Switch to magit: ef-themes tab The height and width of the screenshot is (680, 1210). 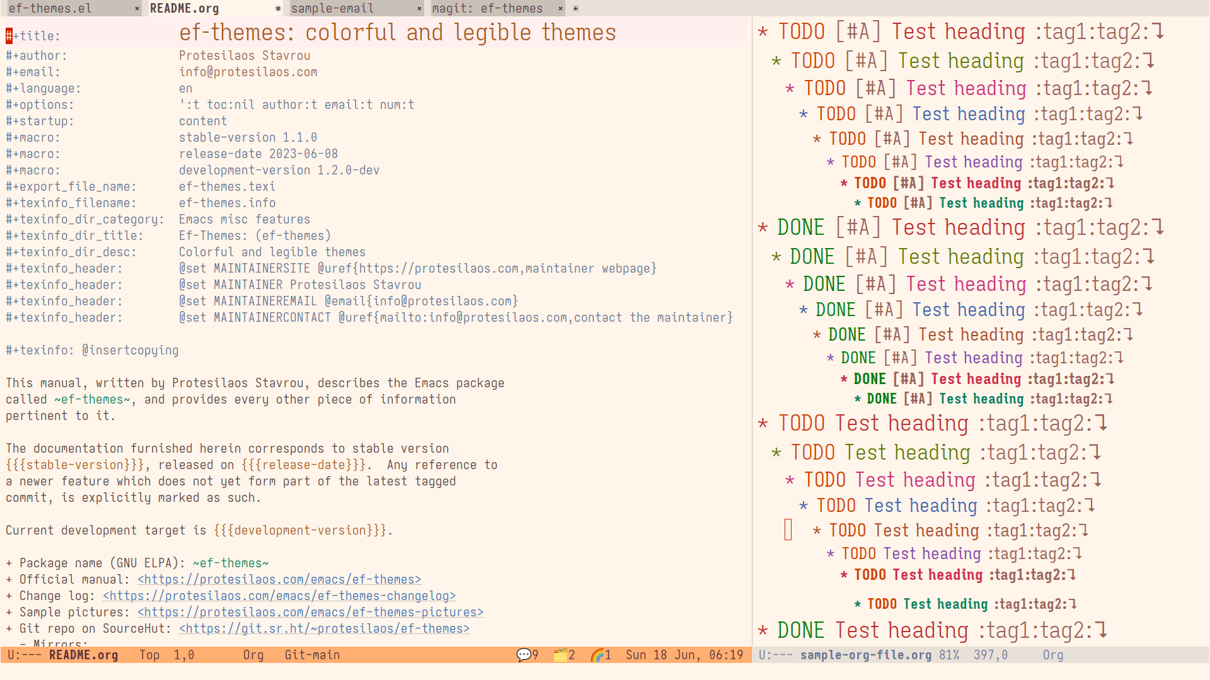(487, 9)
